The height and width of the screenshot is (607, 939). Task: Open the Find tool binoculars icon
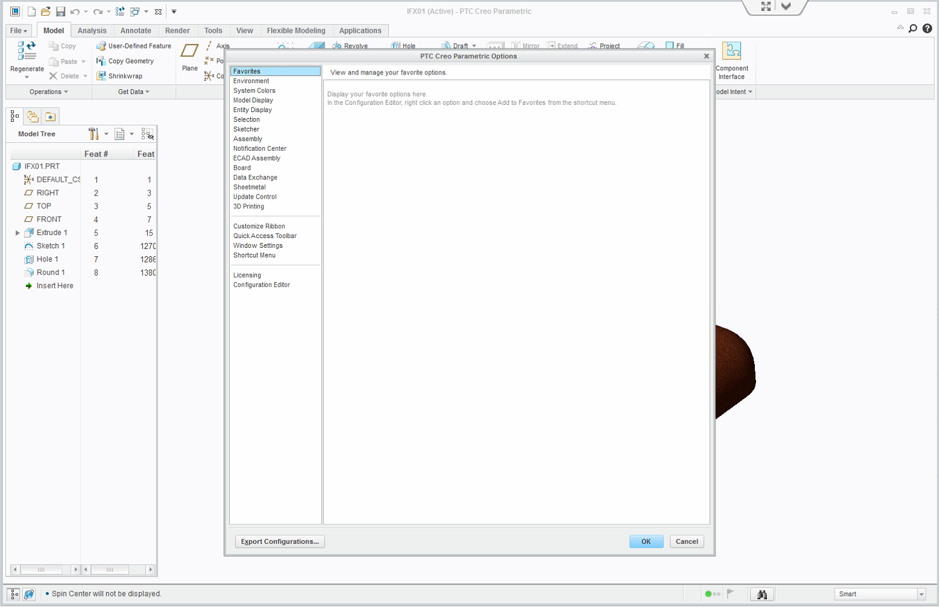(x=762, y=594)
